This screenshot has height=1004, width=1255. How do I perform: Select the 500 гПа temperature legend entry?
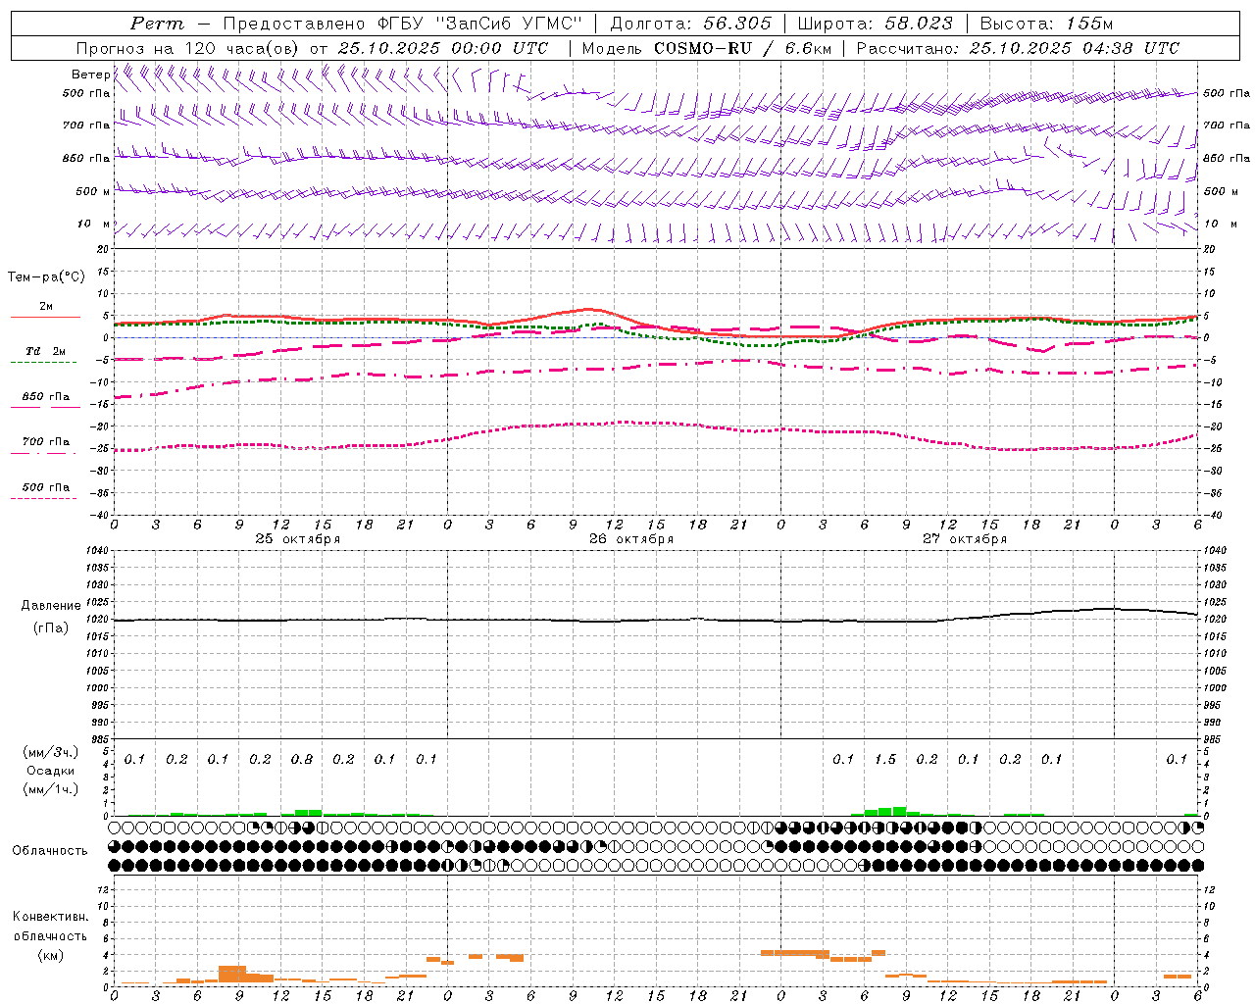(x=45, y=487)
